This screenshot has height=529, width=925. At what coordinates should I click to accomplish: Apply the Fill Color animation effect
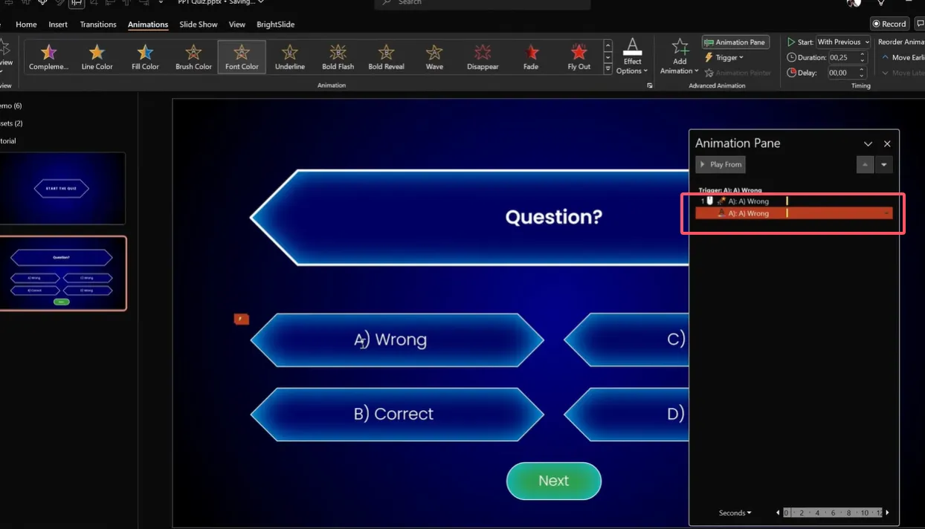(145, 56)
